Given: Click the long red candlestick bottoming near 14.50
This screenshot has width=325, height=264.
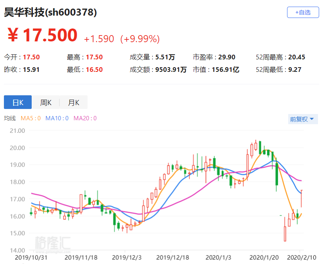Looking at the screenshot, I should (285, 229).
